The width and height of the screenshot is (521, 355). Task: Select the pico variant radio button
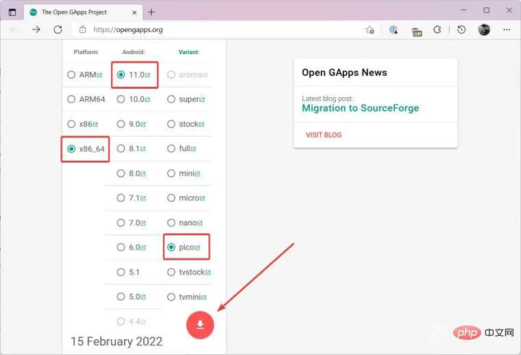pos(171,248)
